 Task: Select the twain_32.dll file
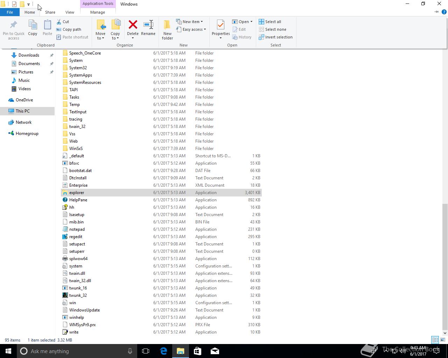point(161,281)
